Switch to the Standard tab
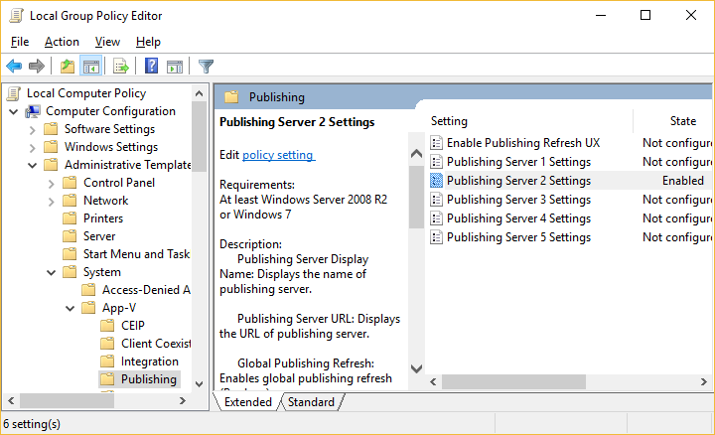715x435 pixels. pos(311,402)
